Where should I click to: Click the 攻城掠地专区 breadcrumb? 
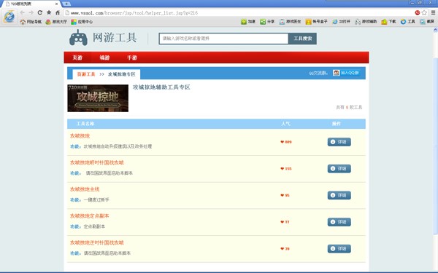click(121, 74)
